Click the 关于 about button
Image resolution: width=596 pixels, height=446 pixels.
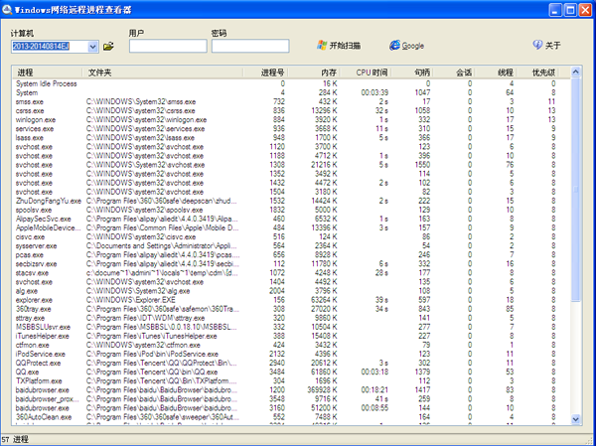[x=546, y=46]
